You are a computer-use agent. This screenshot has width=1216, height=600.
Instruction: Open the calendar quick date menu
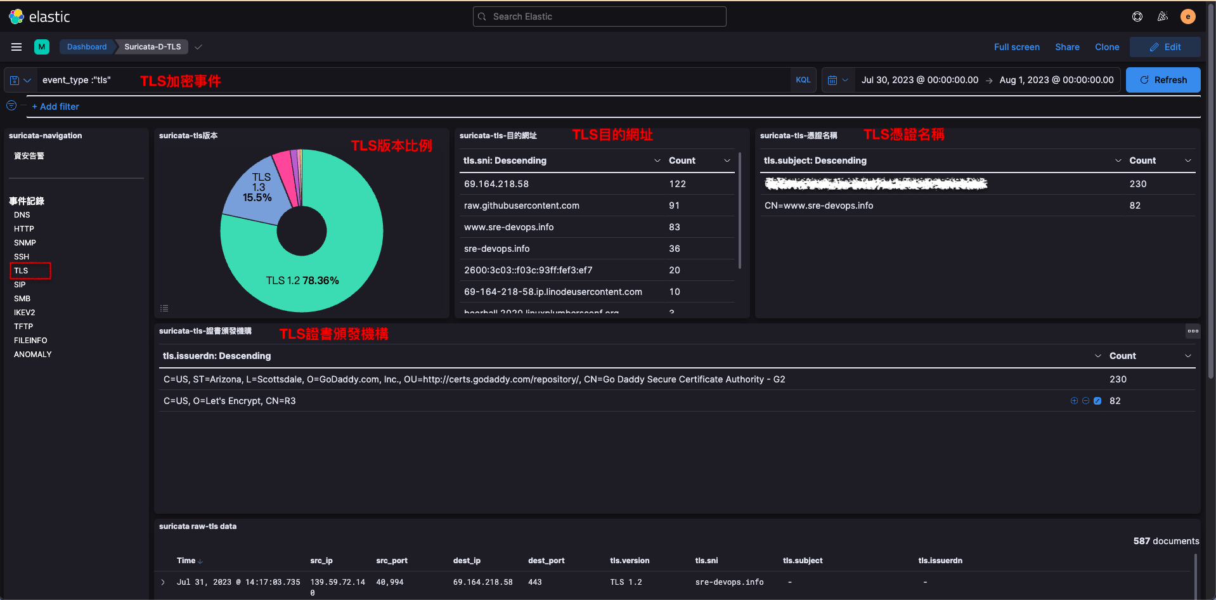[x=838, y=80]
